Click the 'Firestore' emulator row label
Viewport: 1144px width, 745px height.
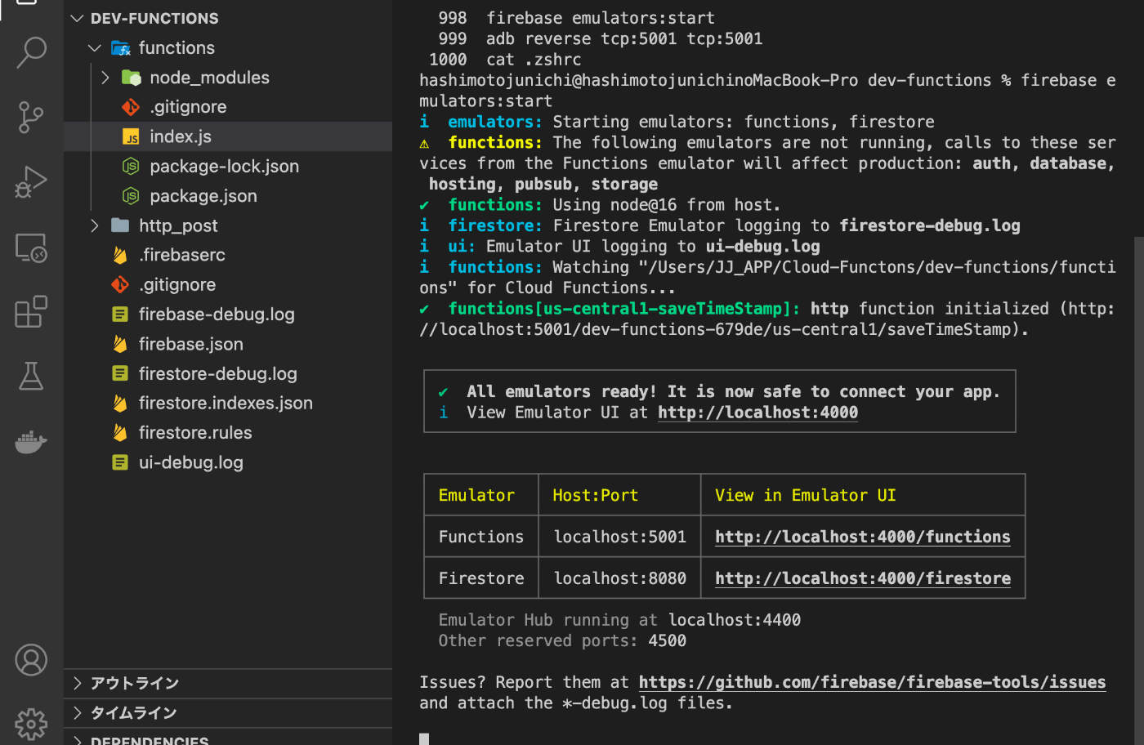pos(480,578)
